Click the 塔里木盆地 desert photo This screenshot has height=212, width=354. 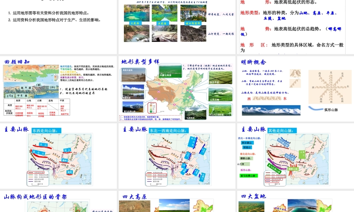point(133,75)
